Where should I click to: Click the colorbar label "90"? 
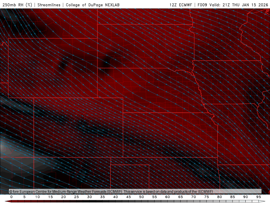[246, 197]
